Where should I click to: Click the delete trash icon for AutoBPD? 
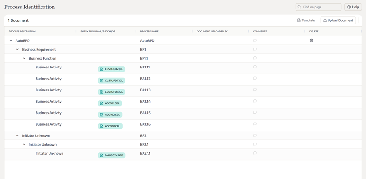click(x=311, y=40)
